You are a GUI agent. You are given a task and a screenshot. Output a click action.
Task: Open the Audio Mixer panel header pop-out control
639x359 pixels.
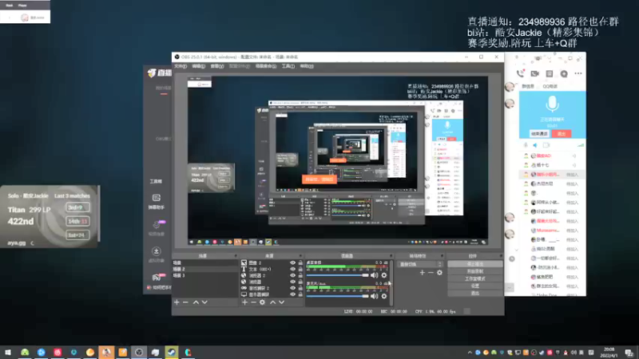[x=391, y=256]
